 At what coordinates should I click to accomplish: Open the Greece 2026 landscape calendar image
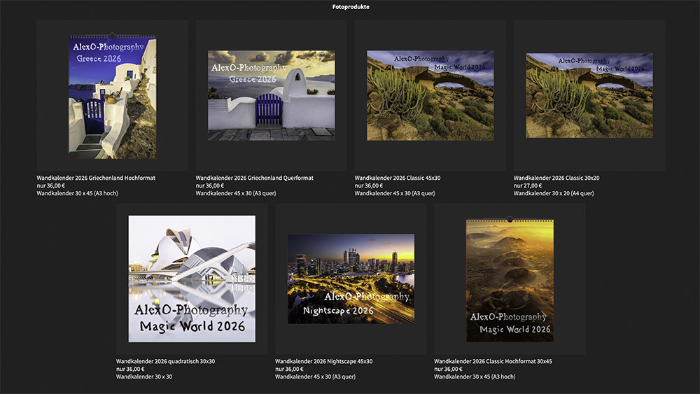point(271,95)
